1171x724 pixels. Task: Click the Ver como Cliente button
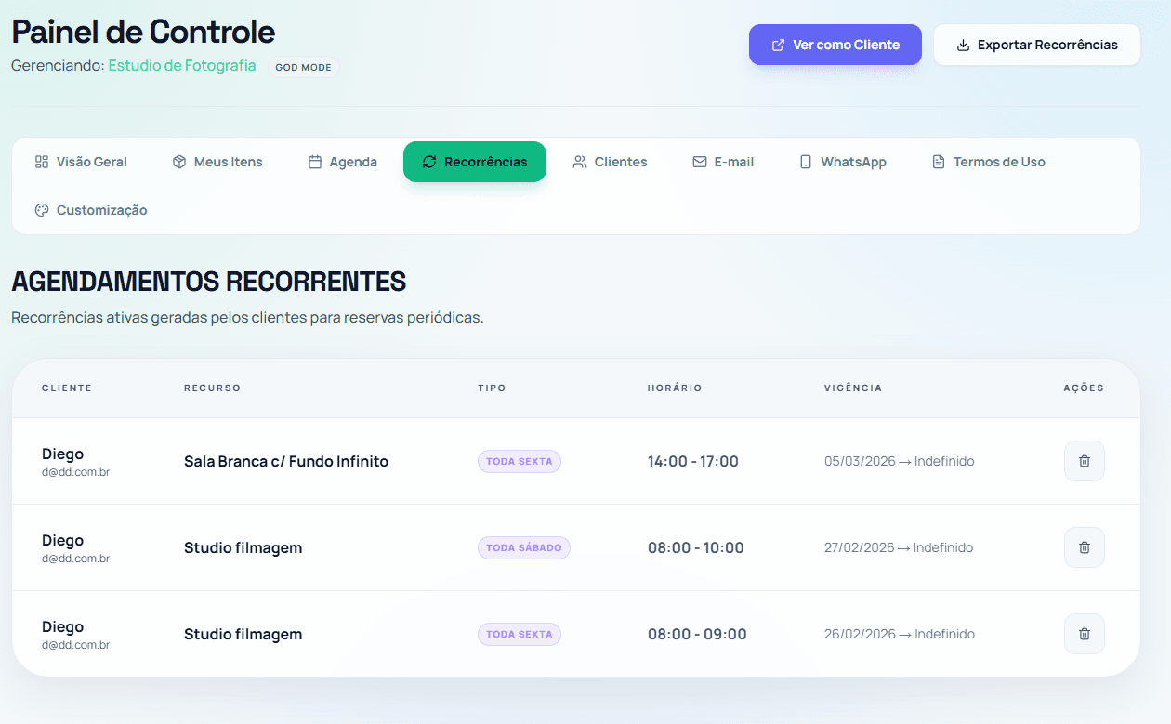[x=835, y=45]
